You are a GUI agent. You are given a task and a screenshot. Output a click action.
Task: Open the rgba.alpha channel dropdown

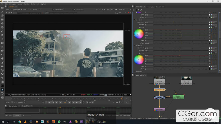(17, 10)
